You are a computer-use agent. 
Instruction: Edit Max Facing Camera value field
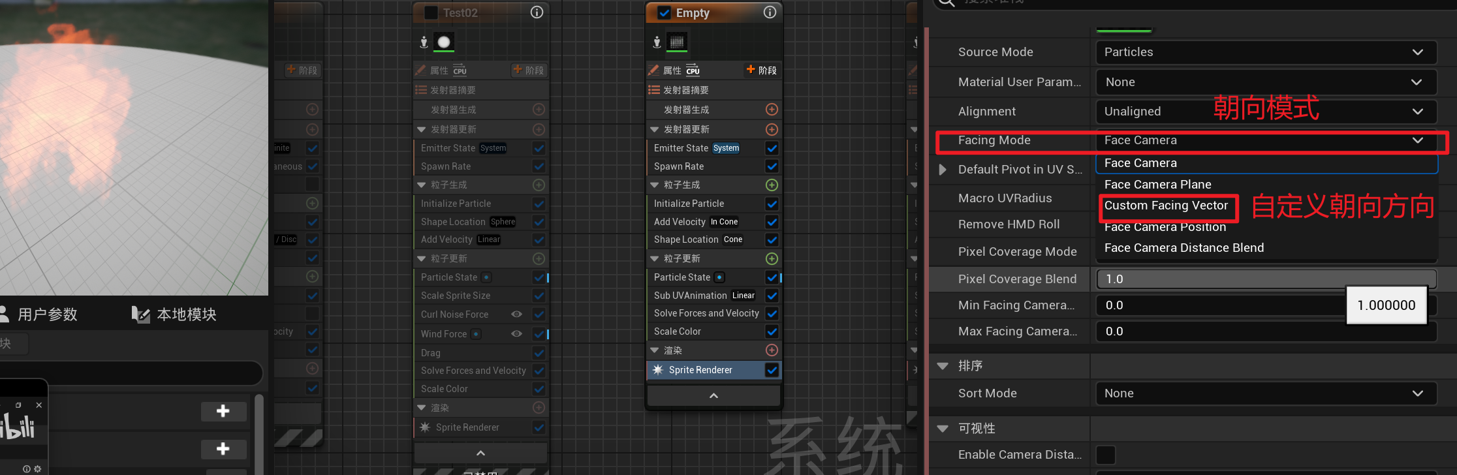(x=1266, y=331)
